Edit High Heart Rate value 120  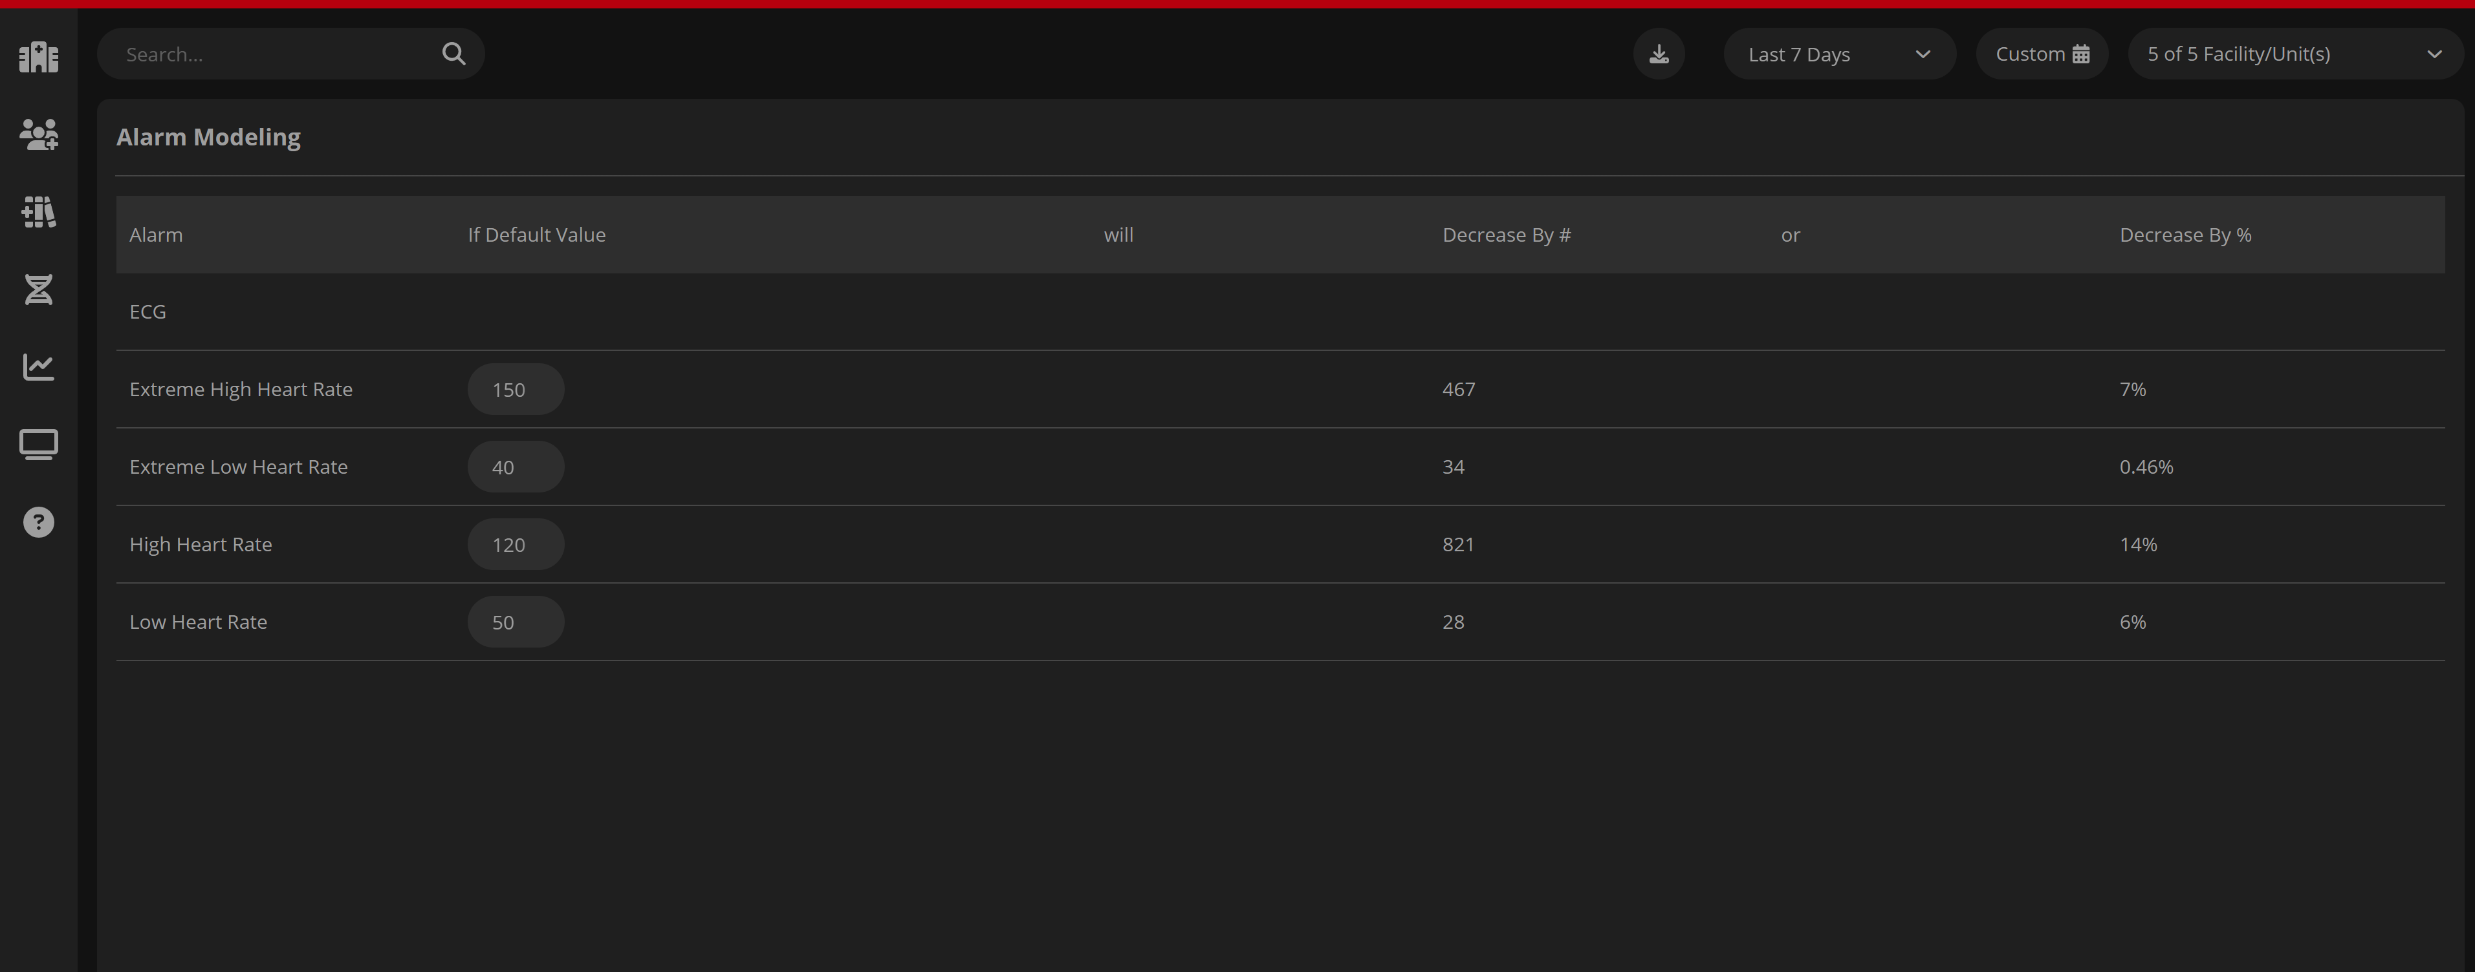tap(516, 545)
